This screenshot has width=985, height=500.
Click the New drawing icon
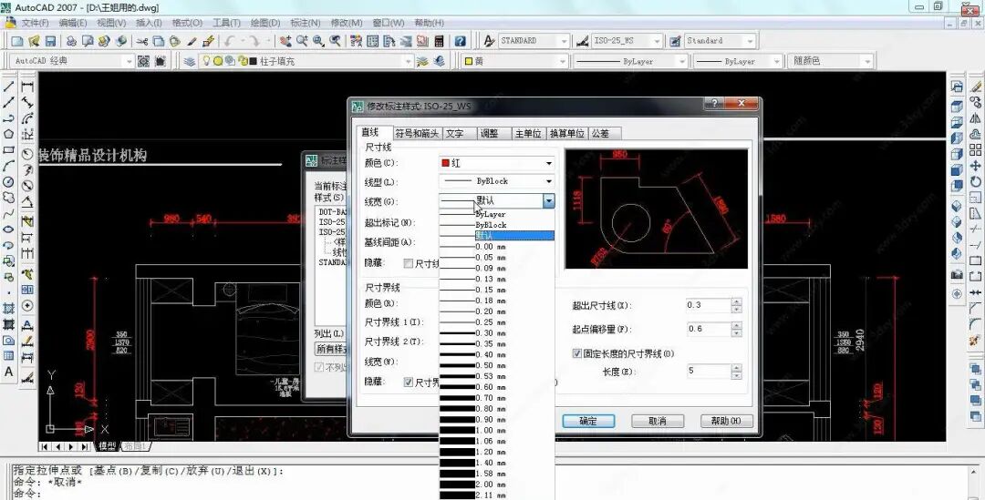pyautogui.click(x=17, y=41)
